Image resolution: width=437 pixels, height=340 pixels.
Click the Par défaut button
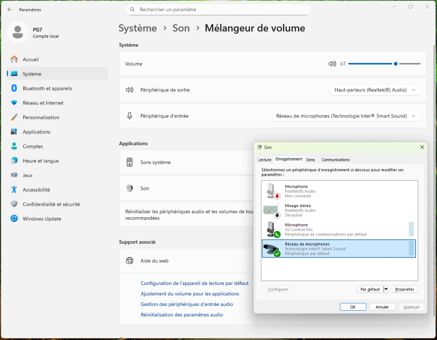click(370, 289)
